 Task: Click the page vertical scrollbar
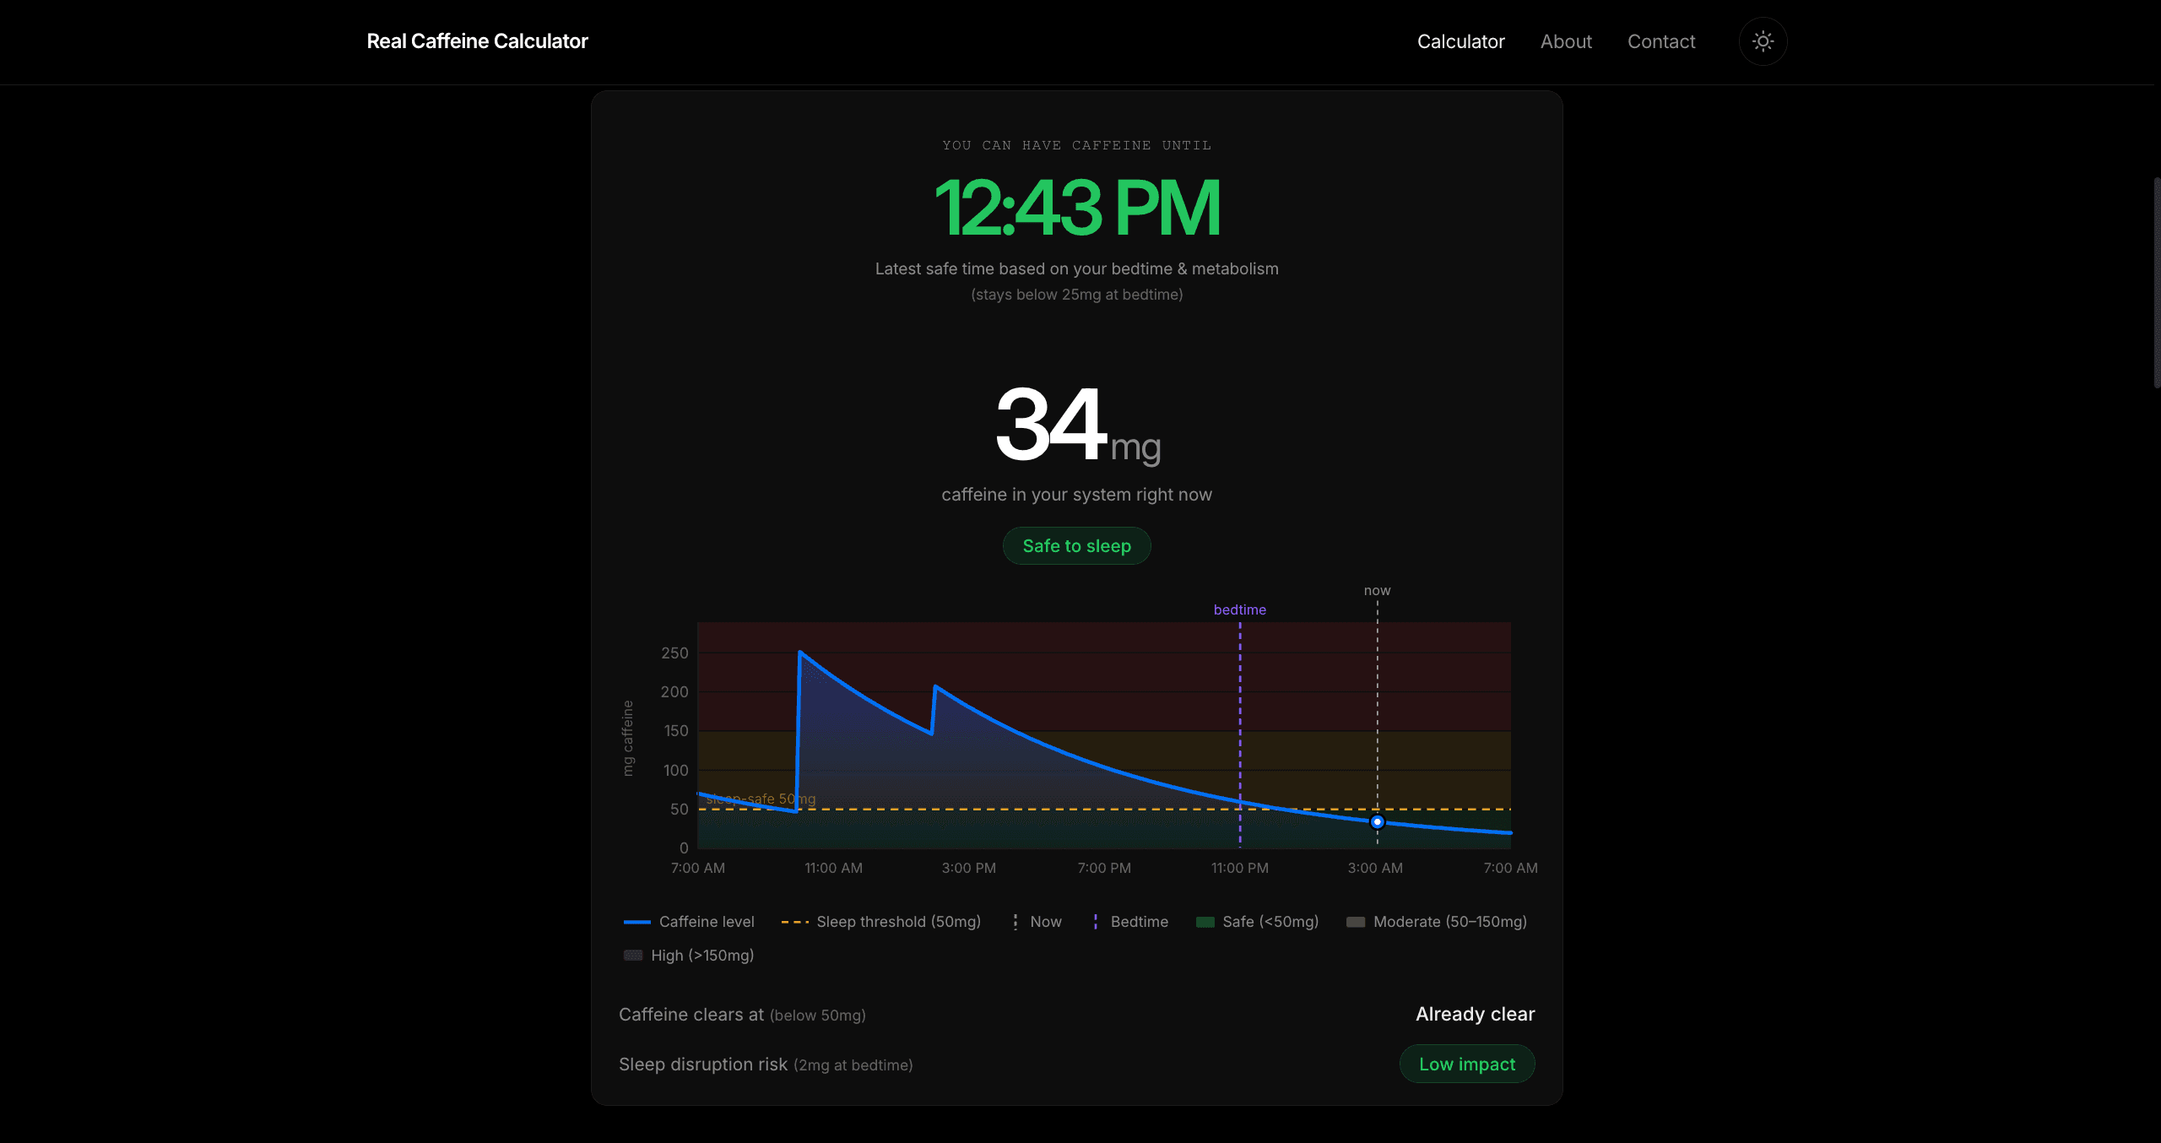point(2156,283)
